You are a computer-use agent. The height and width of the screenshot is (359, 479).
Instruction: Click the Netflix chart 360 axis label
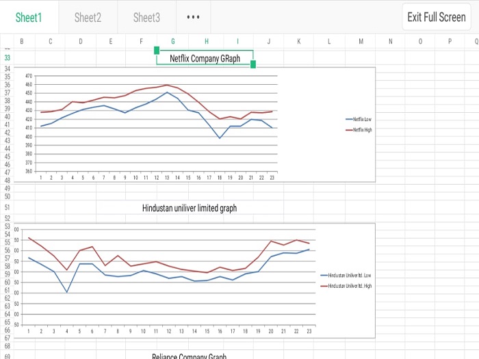[x=29, y=171]
